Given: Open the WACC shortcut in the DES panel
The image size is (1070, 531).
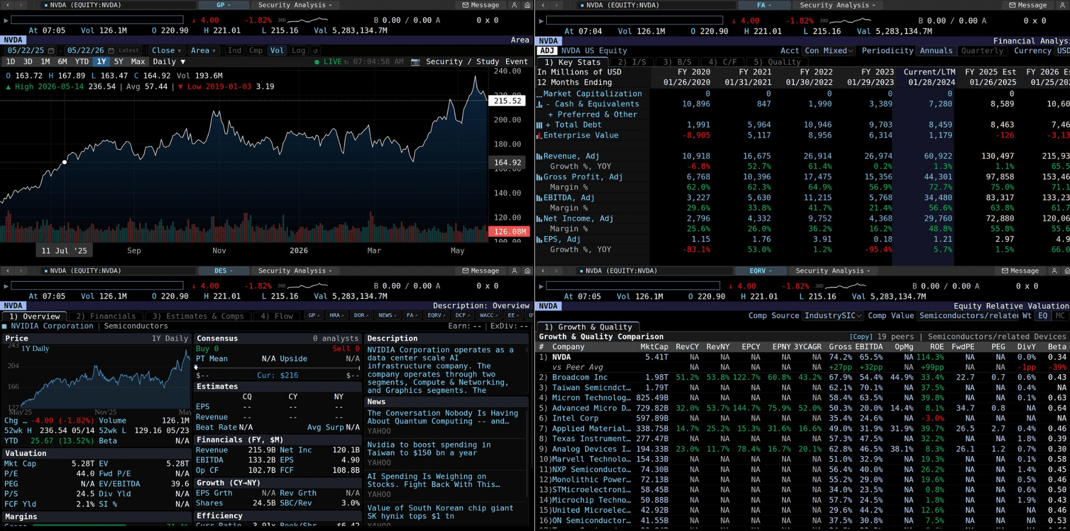Looking at the screenshot, I should (488, 316).
